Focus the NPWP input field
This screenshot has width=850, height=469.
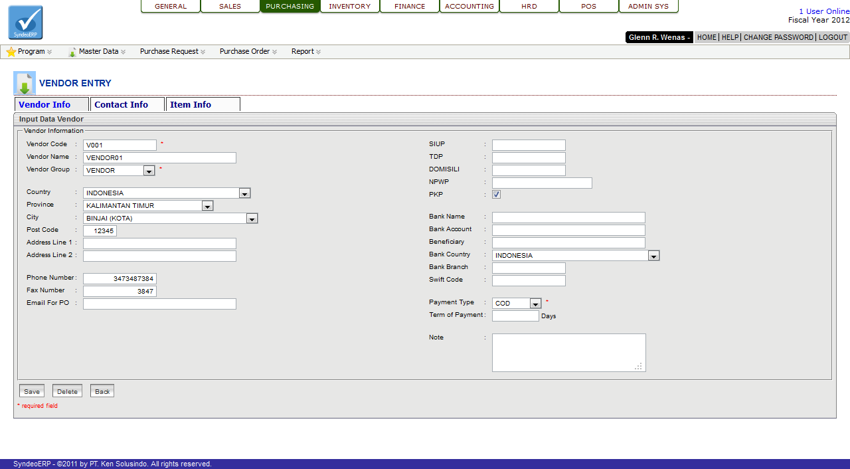541,183
